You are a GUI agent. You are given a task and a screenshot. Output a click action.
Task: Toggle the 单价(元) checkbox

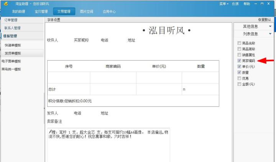(x=240, y=67)
